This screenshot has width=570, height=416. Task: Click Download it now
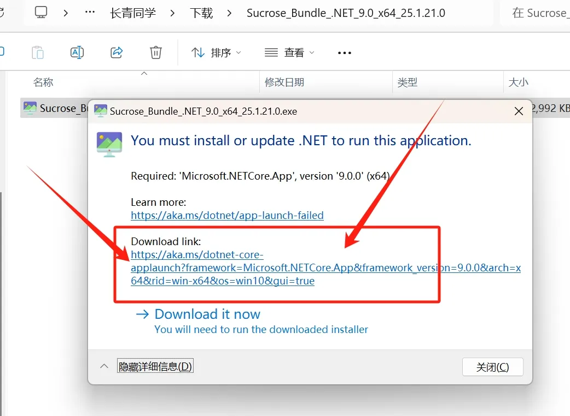tap(207, 314)
